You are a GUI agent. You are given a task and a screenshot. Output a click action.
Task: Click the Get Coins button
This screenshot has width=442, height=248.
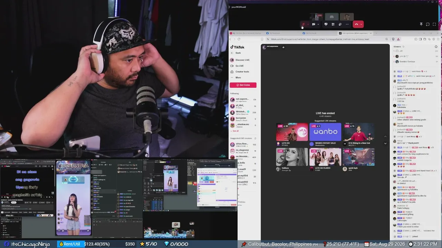click(243, 85)
